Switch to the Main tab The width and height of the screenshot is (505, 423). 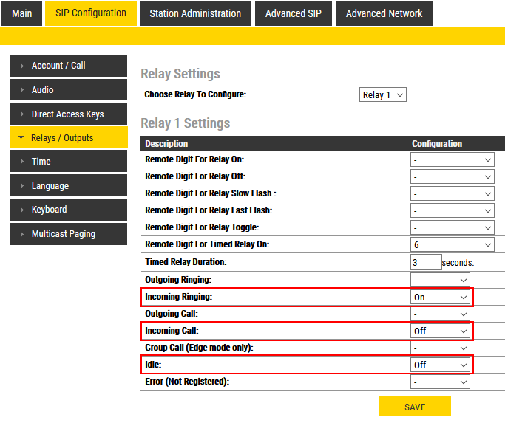[x=21, y=13]
